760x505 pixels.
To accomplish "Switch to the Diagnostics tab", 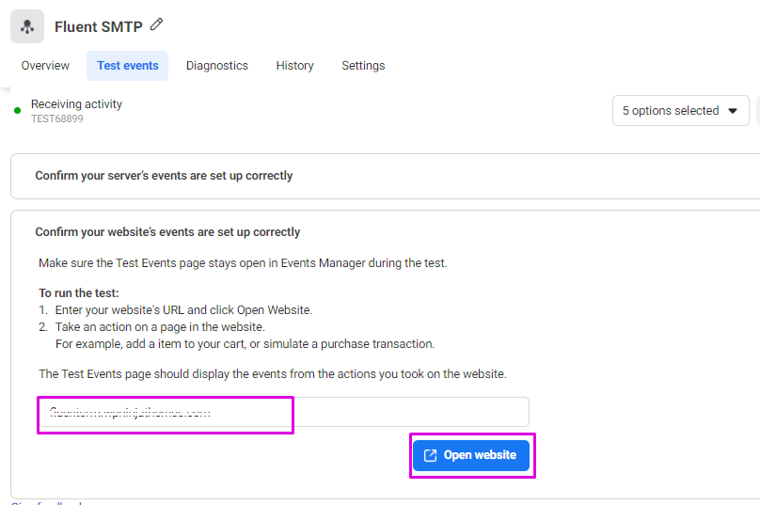I will pos(216,66).
